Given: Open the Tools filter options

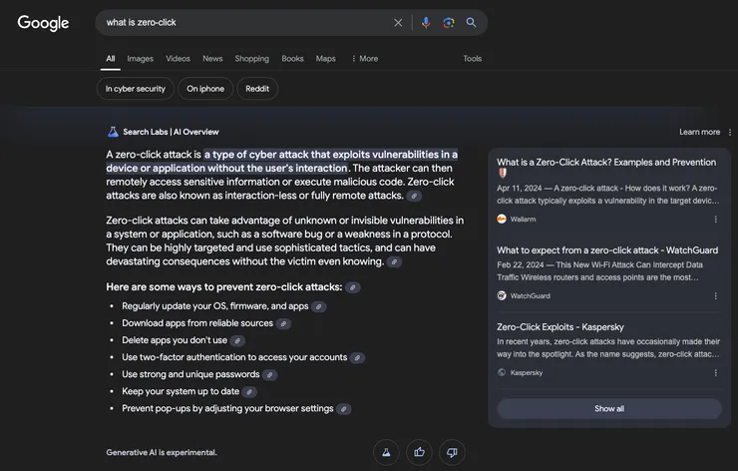Looking at the screenshot, I should (472, 59).
